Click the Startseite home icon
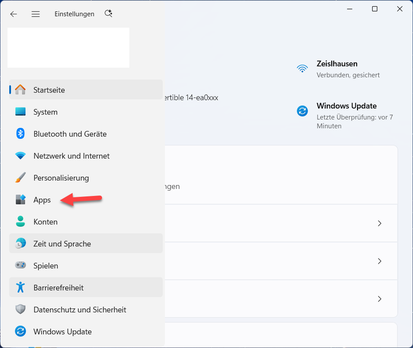 20,90
